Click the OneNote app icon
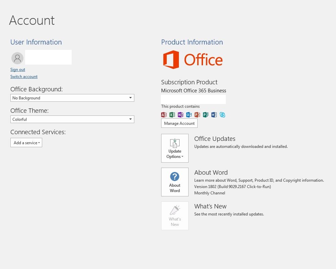 coord(181,115)
